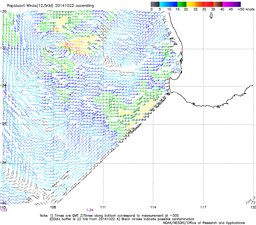Click the brown 35-40 knots legend segment
The height and width of the screenshot is (225, 256).
pyautogui.click(x=218, y=4)
